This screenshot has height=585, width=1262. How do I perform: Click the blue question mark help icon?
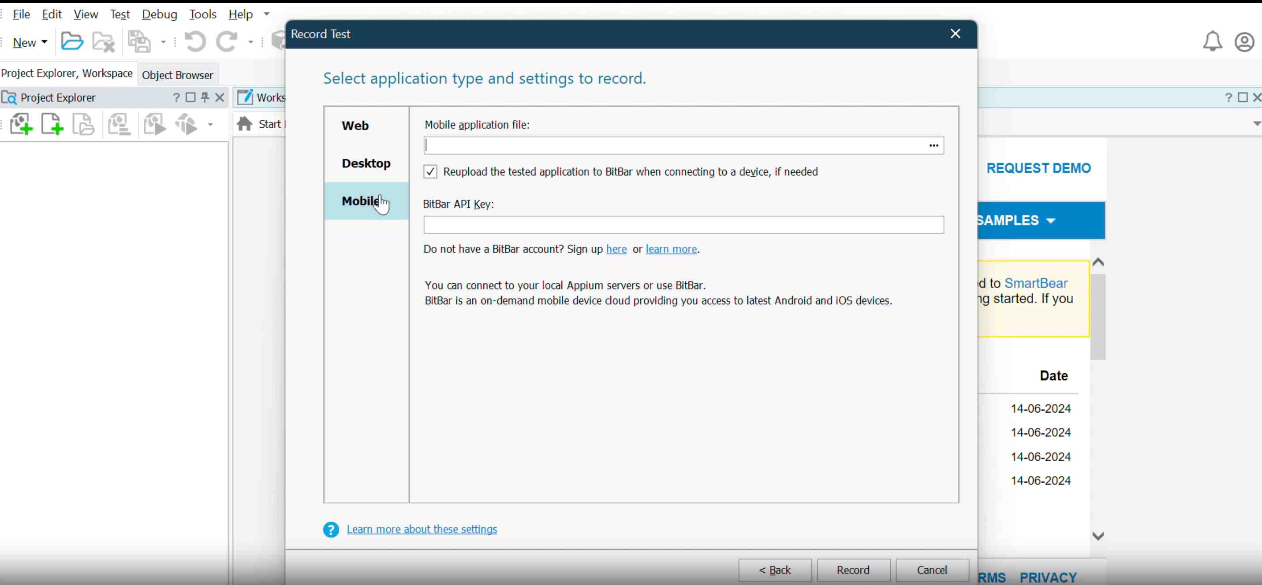[x=331, y=529]
